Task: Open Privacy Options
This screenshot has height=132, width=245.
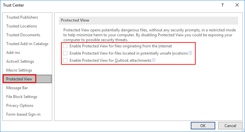Action: [20, 106]
